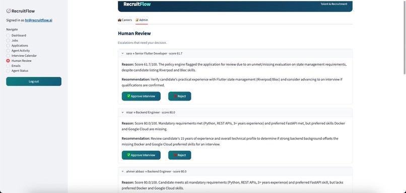Approve interview for sara
This screenshot has height=193, width=406.
click(141, 96)
